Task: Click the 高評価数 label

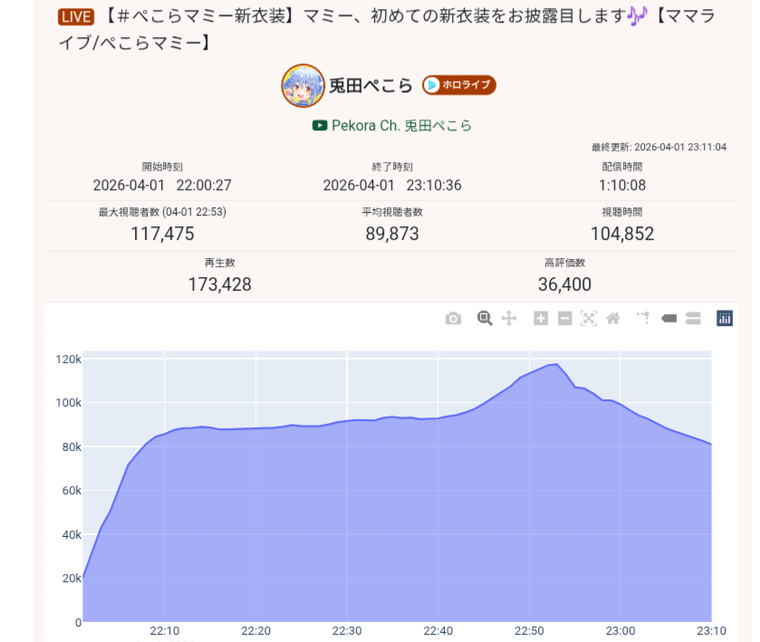Action: coord(564,263)
